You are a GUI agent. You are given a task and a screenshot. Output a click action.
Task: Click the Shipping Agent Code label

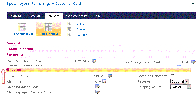(23, 87)
